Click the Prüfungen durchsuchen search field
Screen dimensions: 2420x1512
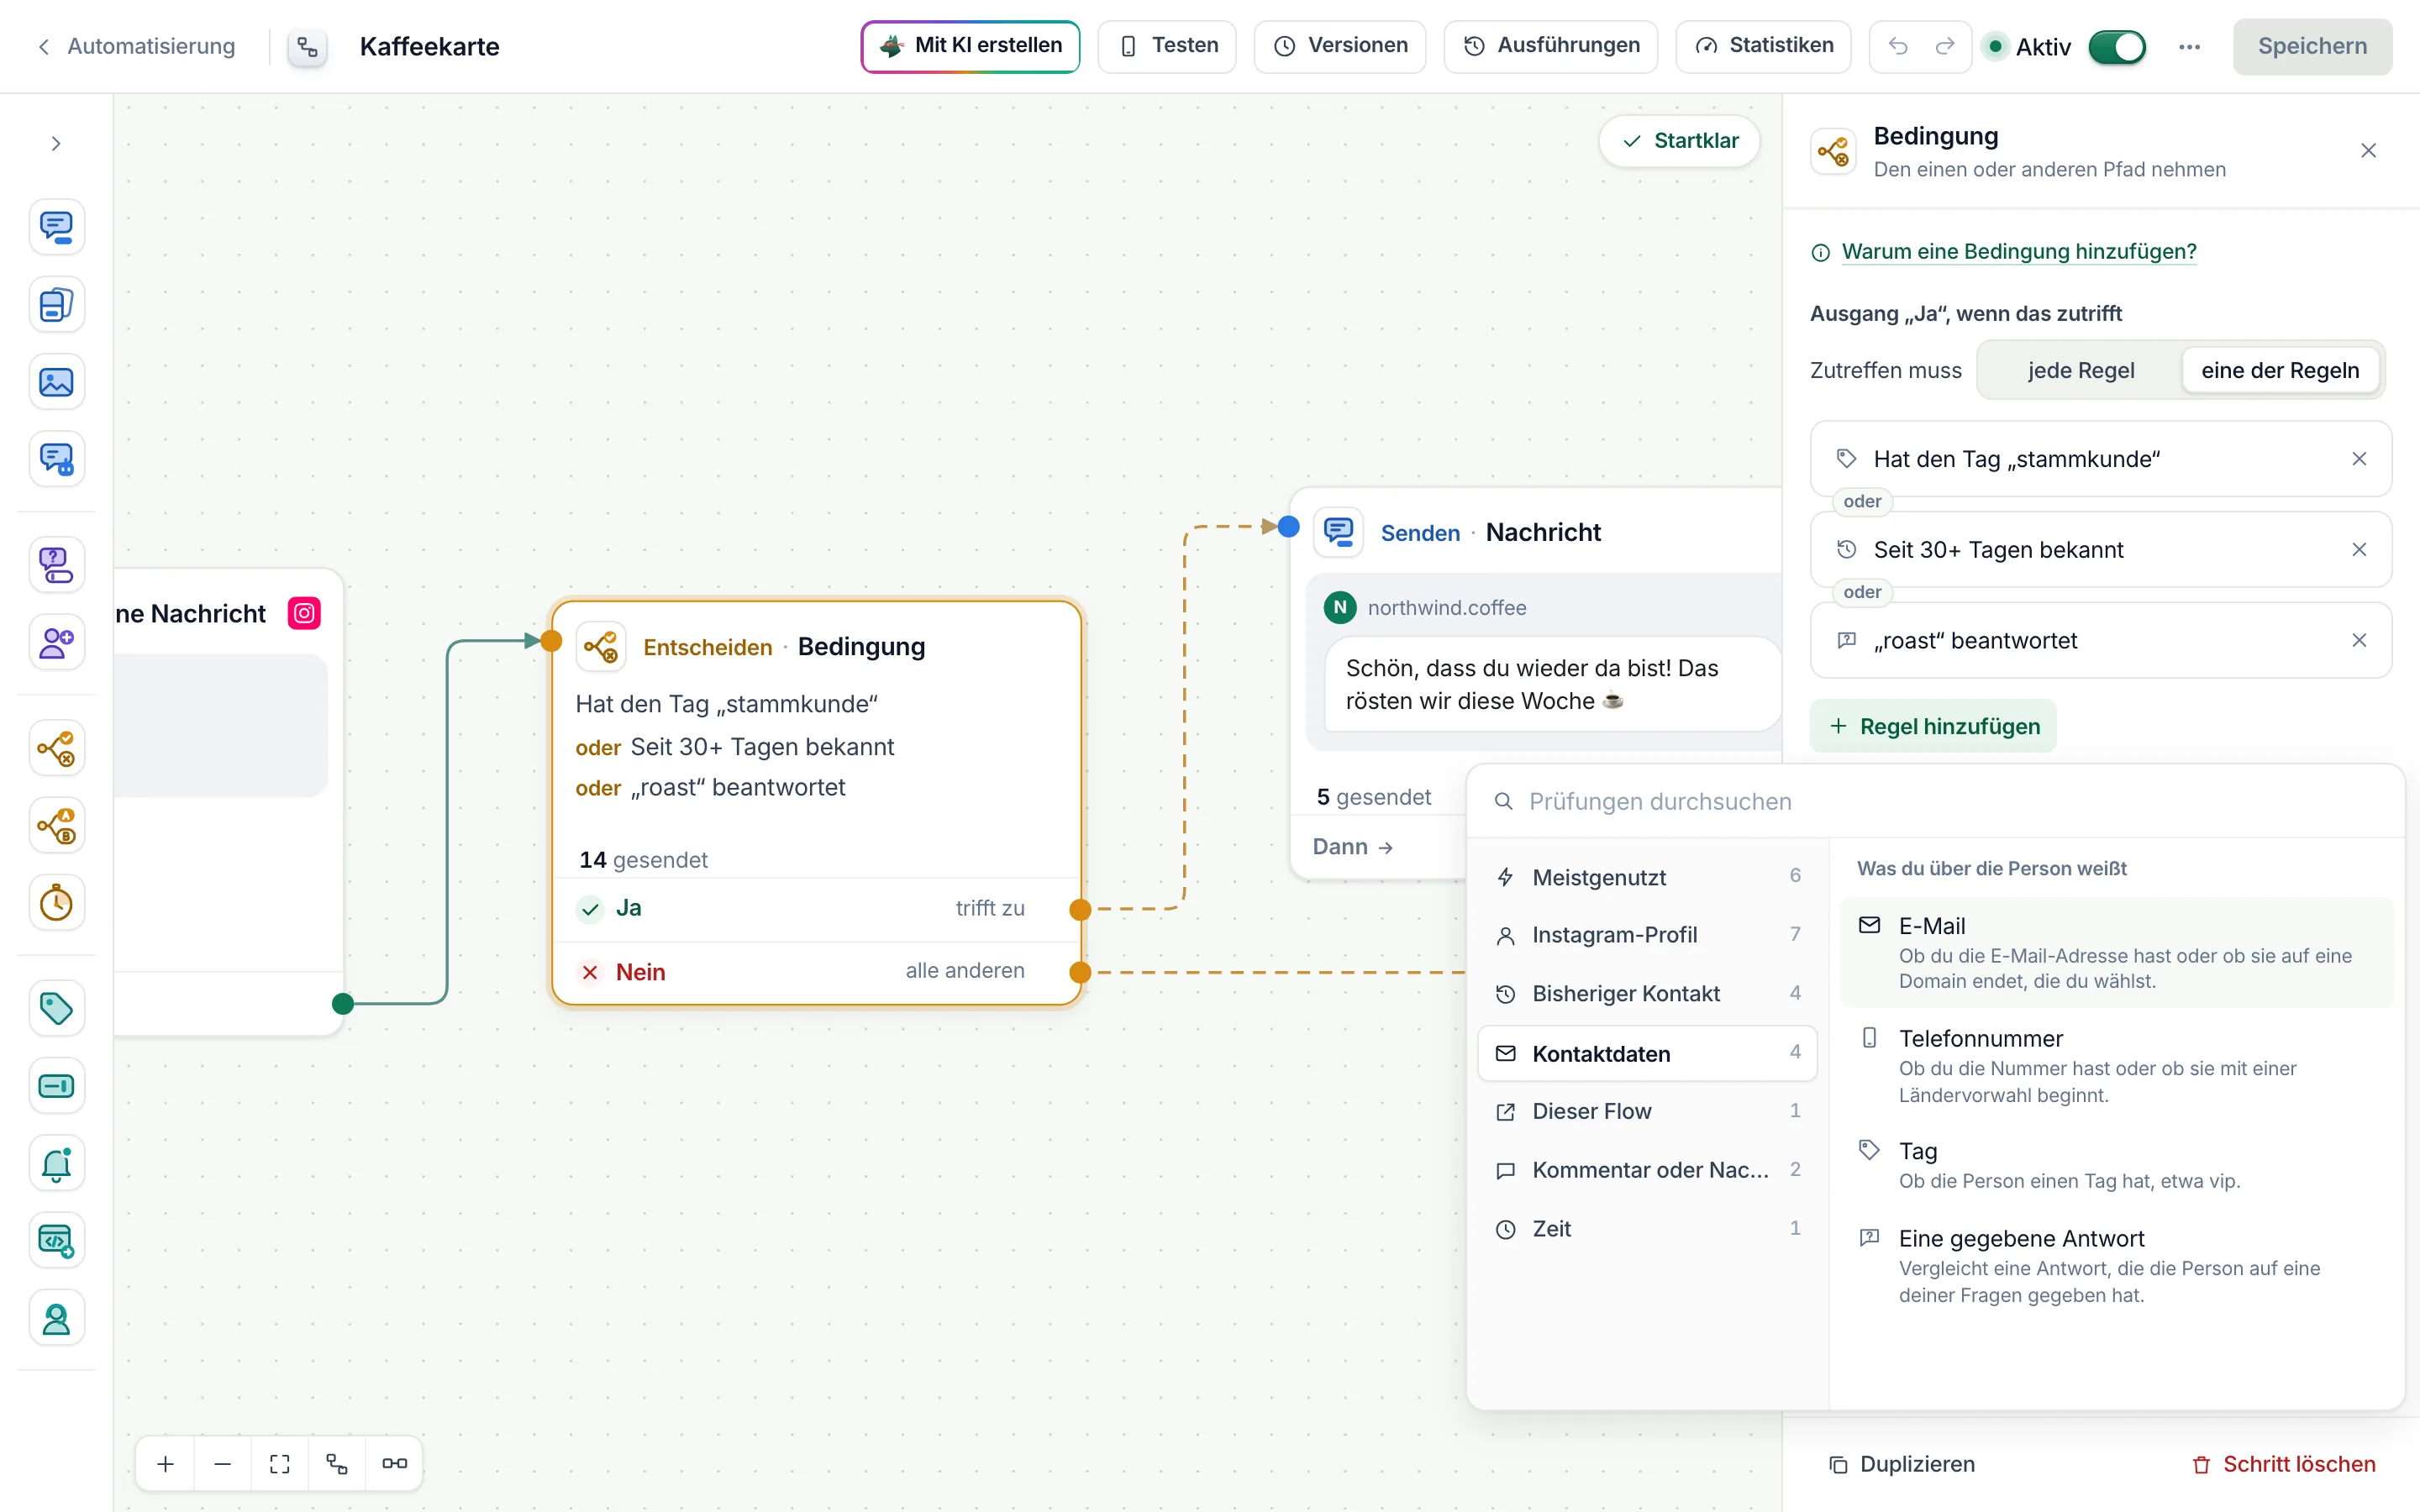tap(1935, 802)
